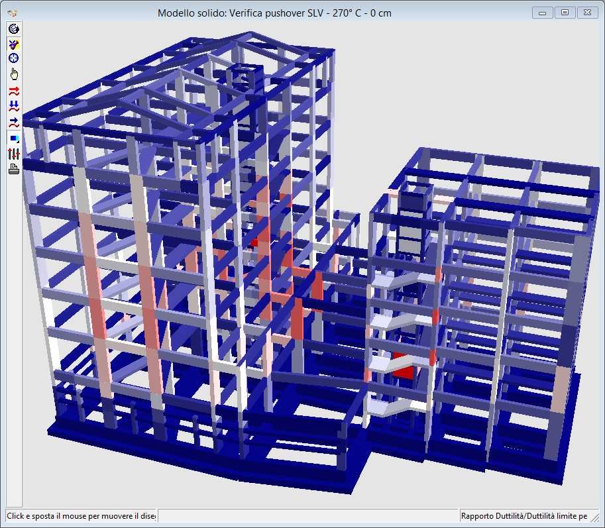Minimize the Modello solido window
This screenshot has height=528, width=605.
point(543,13)
